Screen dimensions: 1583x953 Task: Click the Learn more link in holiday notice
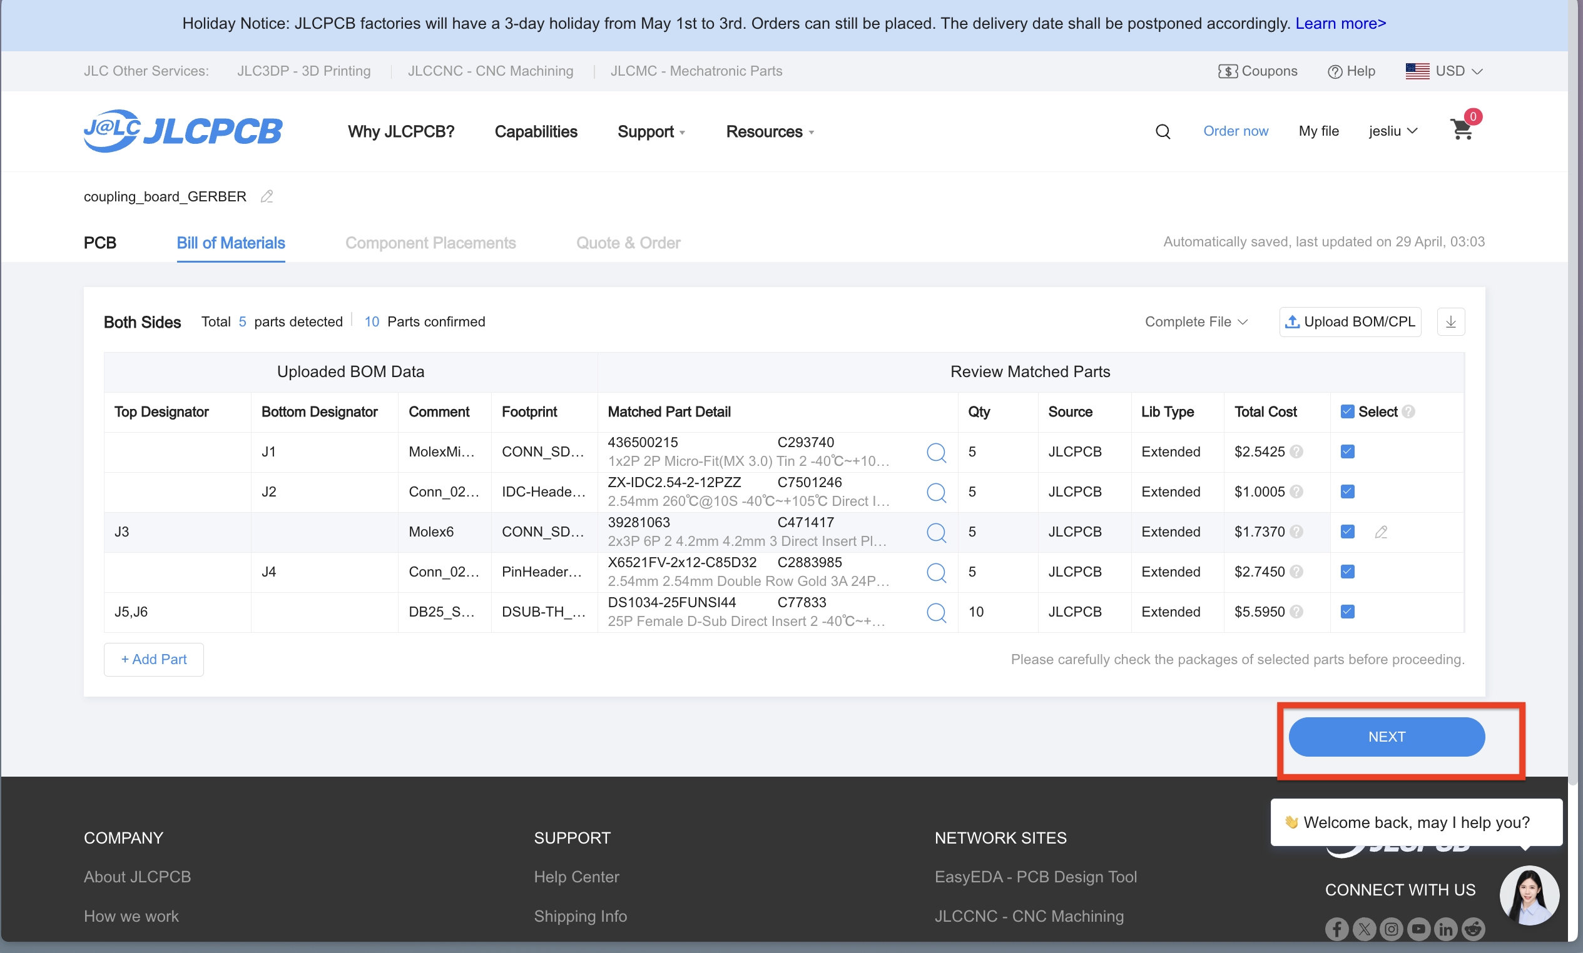1341,23
